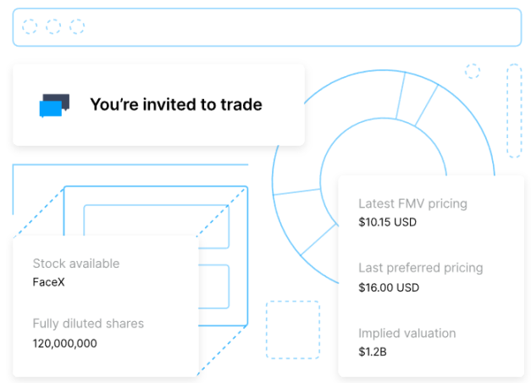Viewport: 531px width, 383px height.
Task: Click the empty browser address bar
Action: 296,26
